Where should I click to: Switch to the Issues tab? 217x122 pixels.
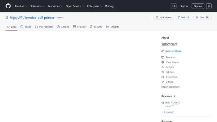click(x=26, y=27)
